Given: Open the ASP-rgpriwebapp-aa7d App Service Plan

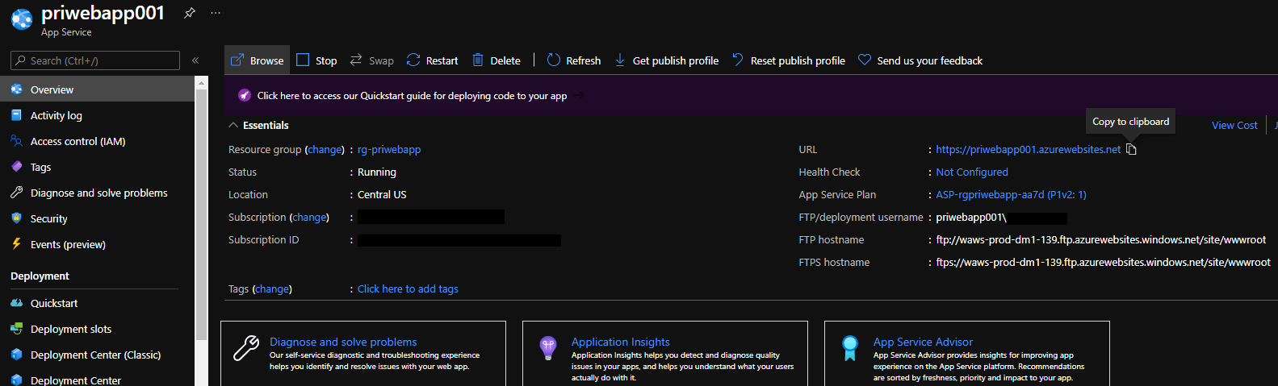Looking at the screenshot, I should (1011, 194).
